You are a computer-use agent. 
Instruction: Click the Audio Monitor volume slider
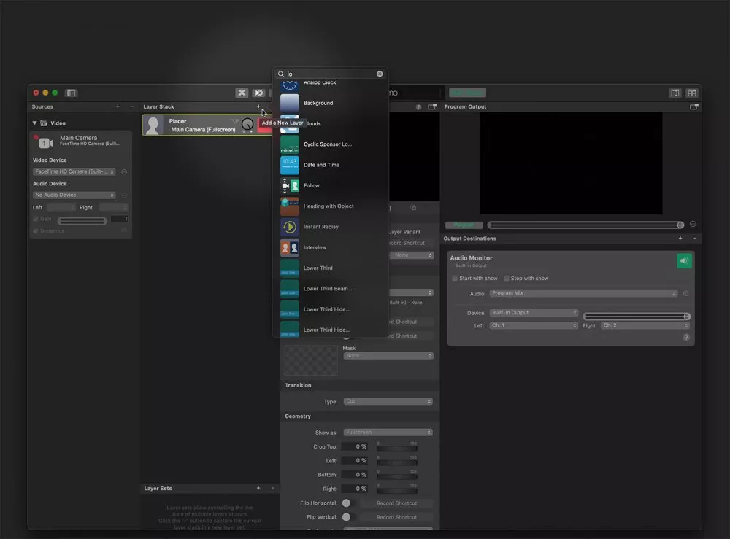pyautogui.click(x=637, y=317)
